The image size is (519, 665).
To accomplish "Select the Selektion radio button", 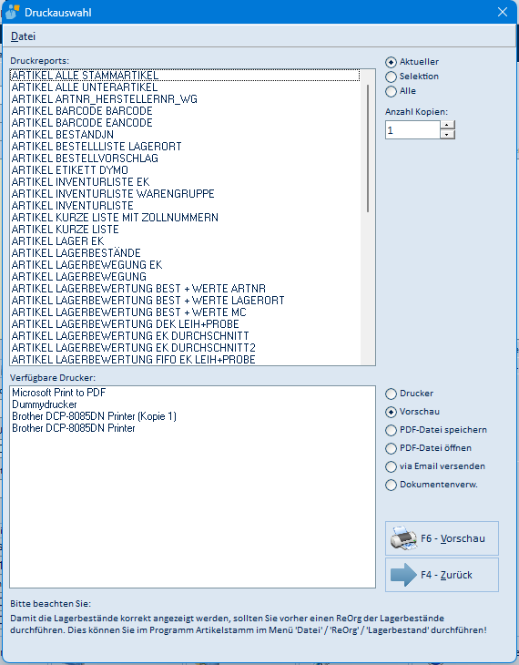I will click(391, 77).
